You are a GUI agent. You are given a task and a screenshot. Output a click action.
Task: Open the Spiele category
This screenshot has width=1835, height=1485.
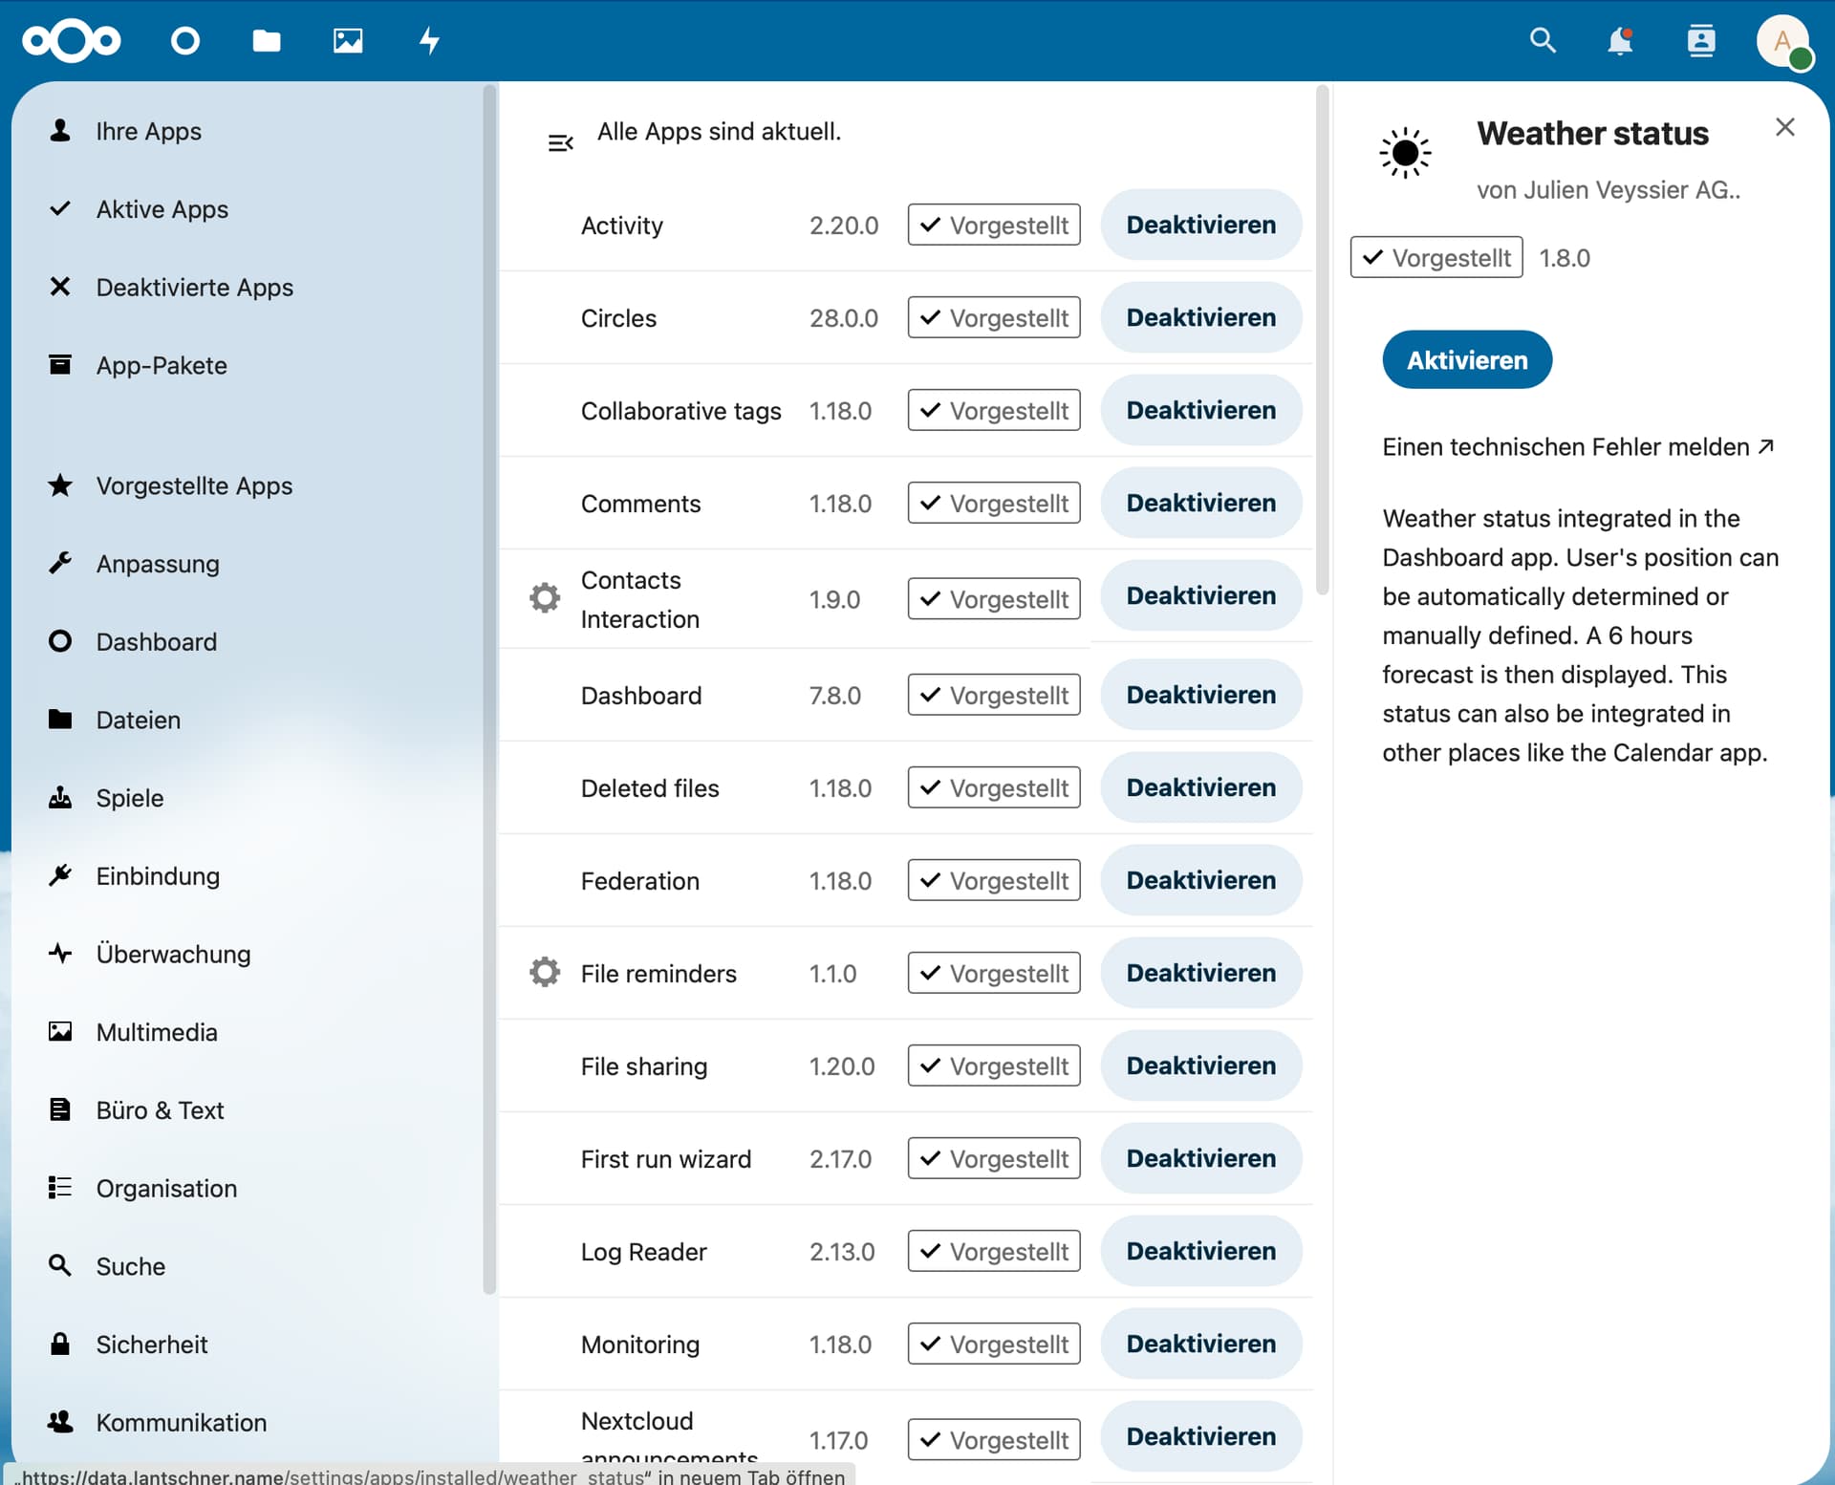coord(248,798)
